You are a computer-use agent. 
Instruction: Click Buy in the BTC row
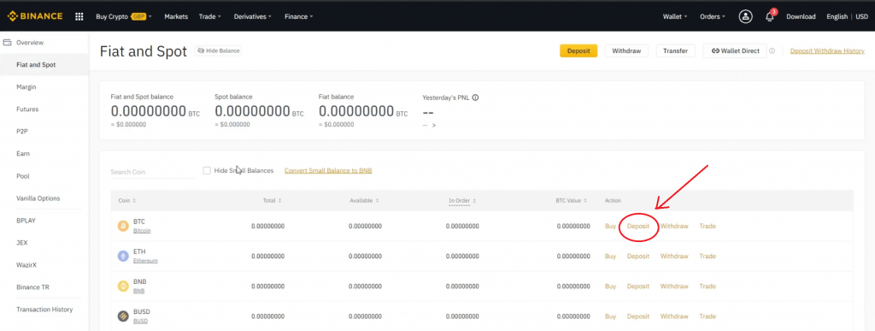point(610,226)
